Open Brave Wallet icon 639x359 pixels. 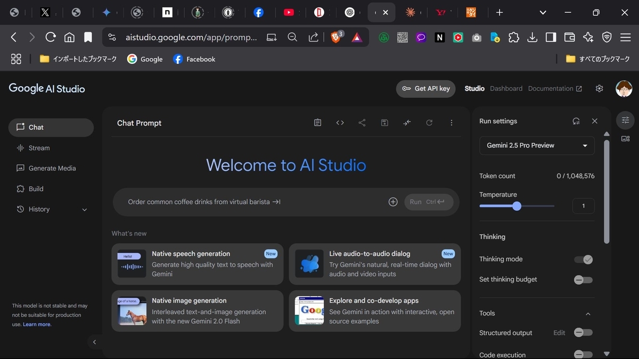[569, 37]
